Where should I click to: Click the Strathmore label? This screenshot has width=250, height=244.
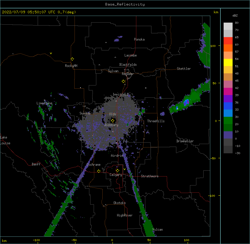(150, 176)
